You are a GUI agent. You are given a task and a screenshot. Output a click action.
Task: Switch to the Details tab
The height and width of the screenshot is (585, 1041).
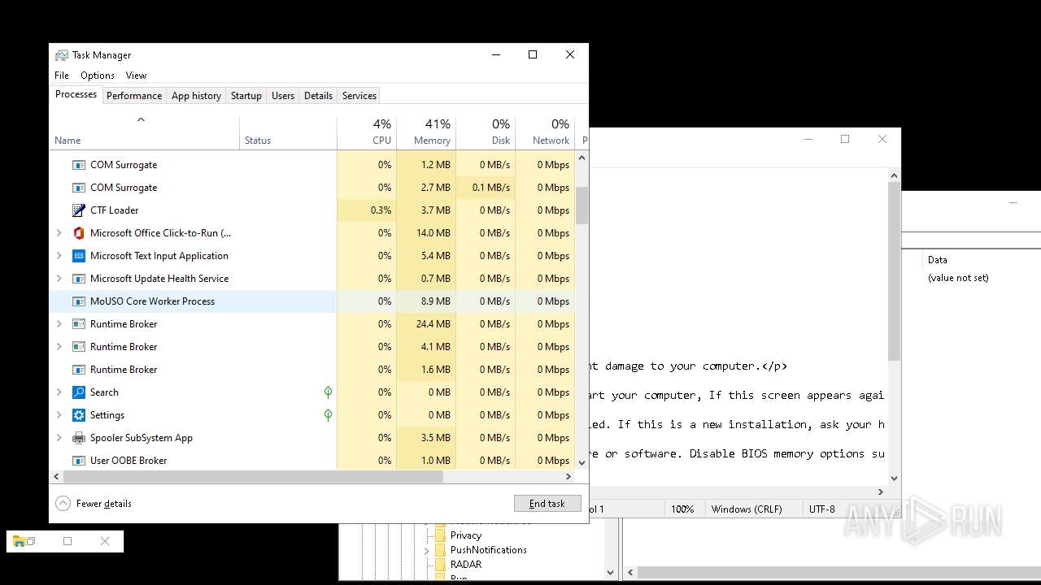tap(318, 96)
